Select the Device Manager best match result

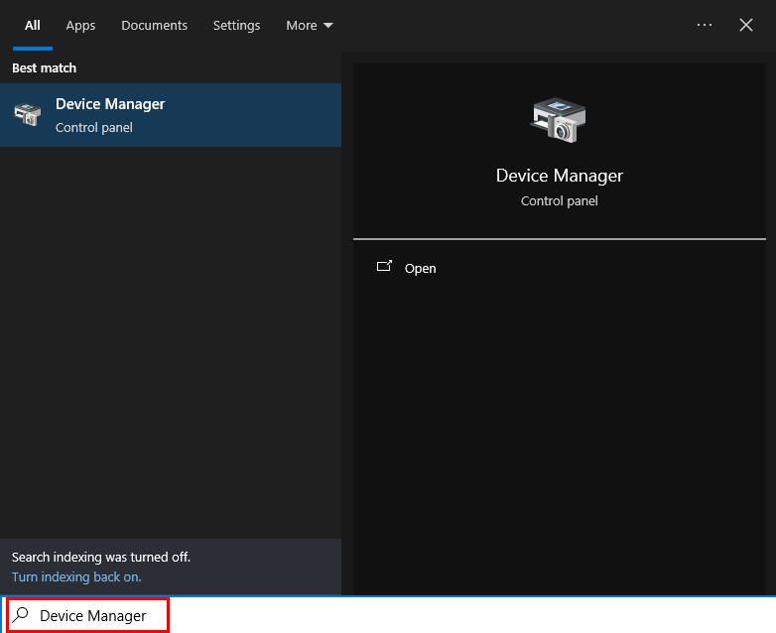pos(171,115)
